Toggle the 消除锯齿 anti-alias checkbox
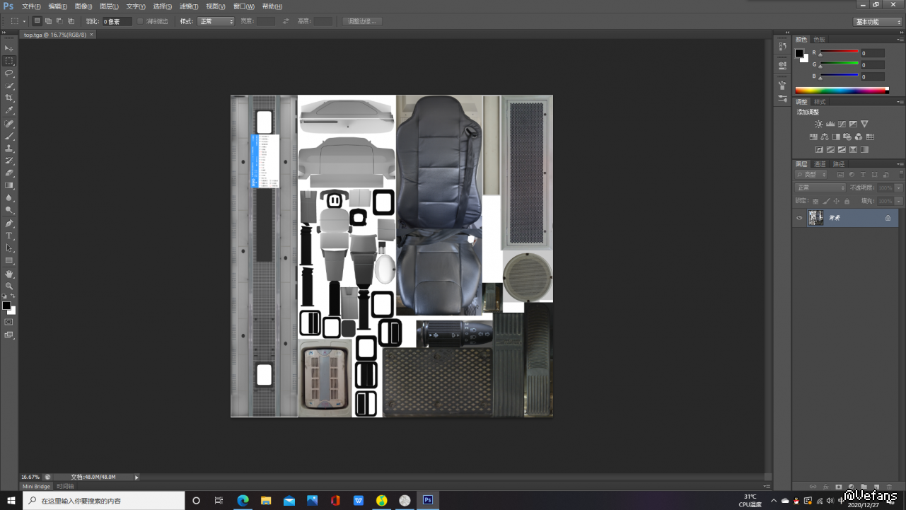906x510 pixels. tap(140, 21)
